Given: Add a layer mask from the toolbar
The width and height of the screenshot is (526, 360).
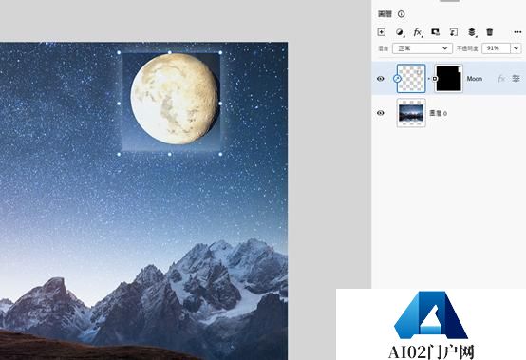Looking at the screenshot, I should tap(436, 32).
